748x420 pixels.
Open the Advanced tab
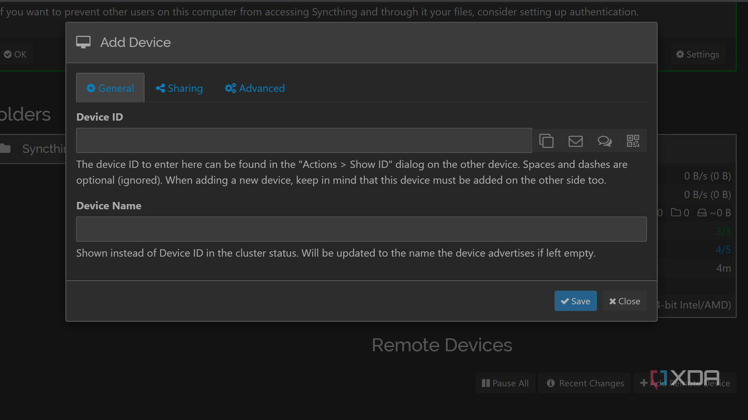pos(255,88)
